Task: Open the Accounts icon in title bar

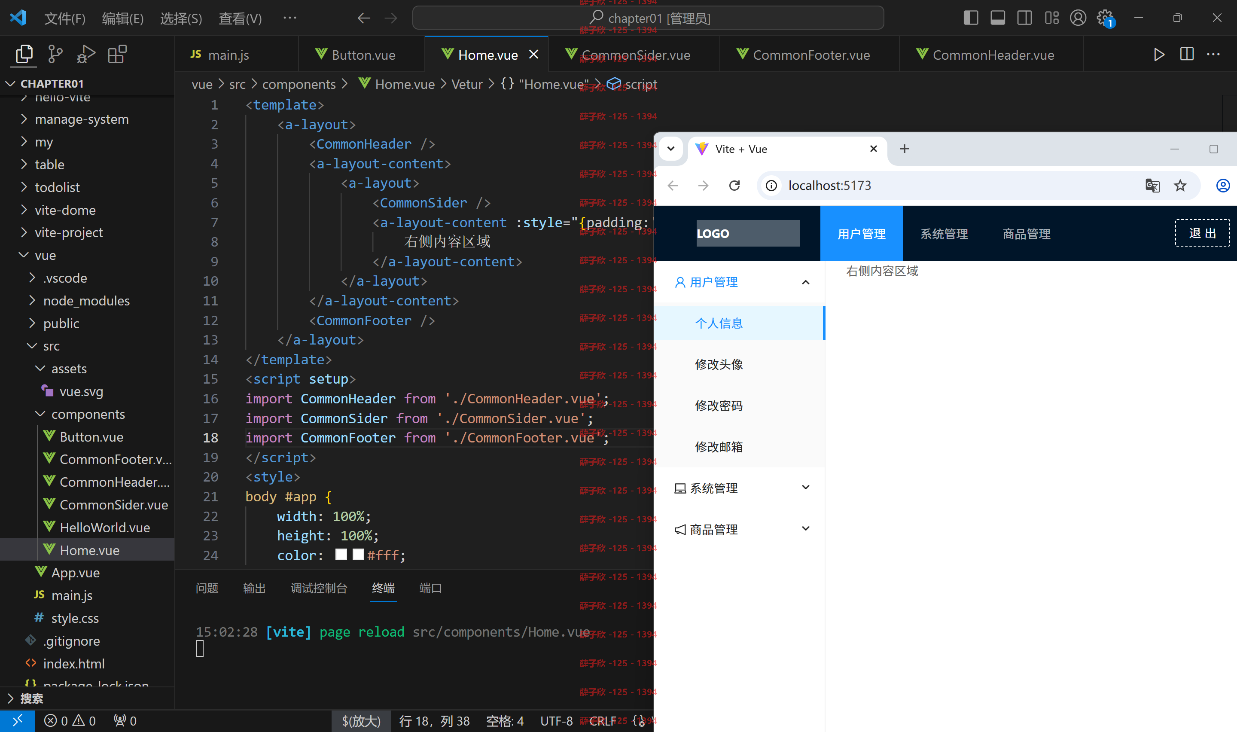Action: tap(1078, 18)
